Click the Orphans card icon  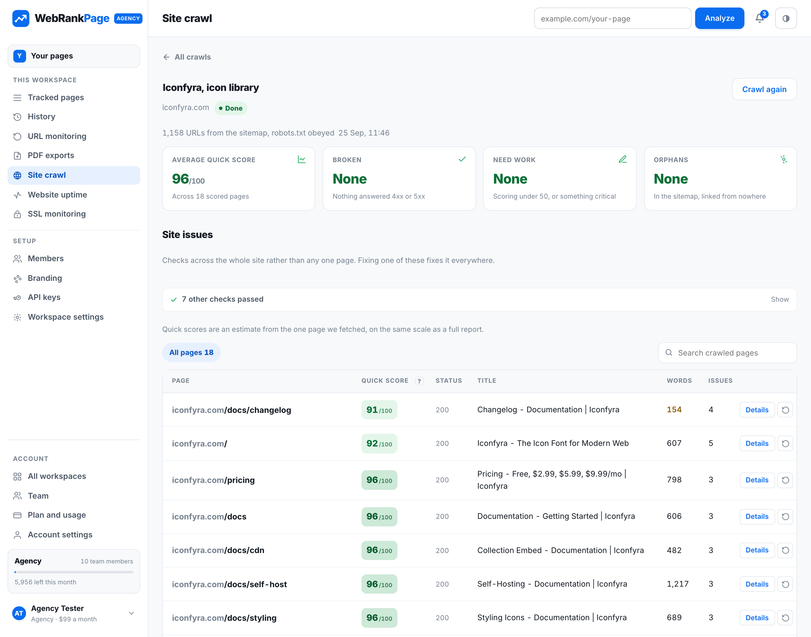point(783,160)
